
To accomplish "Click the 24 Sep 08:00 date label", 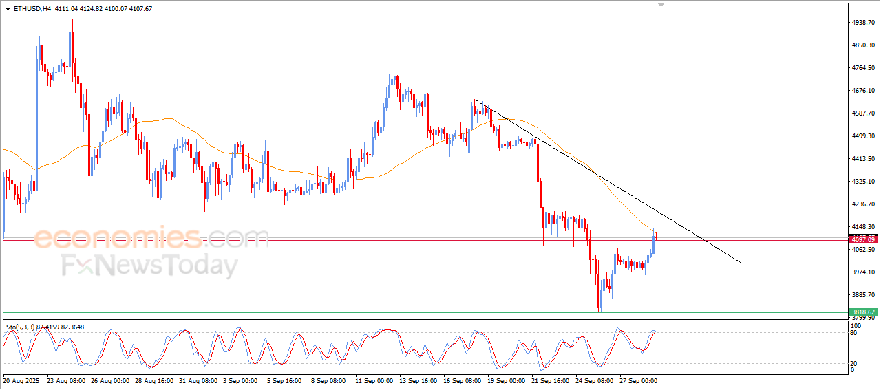I will click(594, 380).
